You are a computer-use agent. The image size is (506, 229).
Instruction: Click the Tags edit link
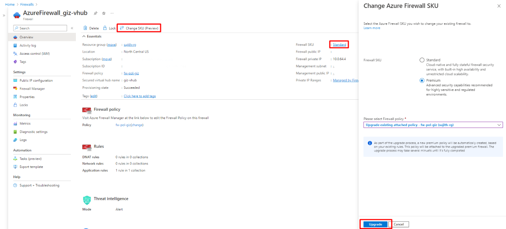[x=94, y=96]
